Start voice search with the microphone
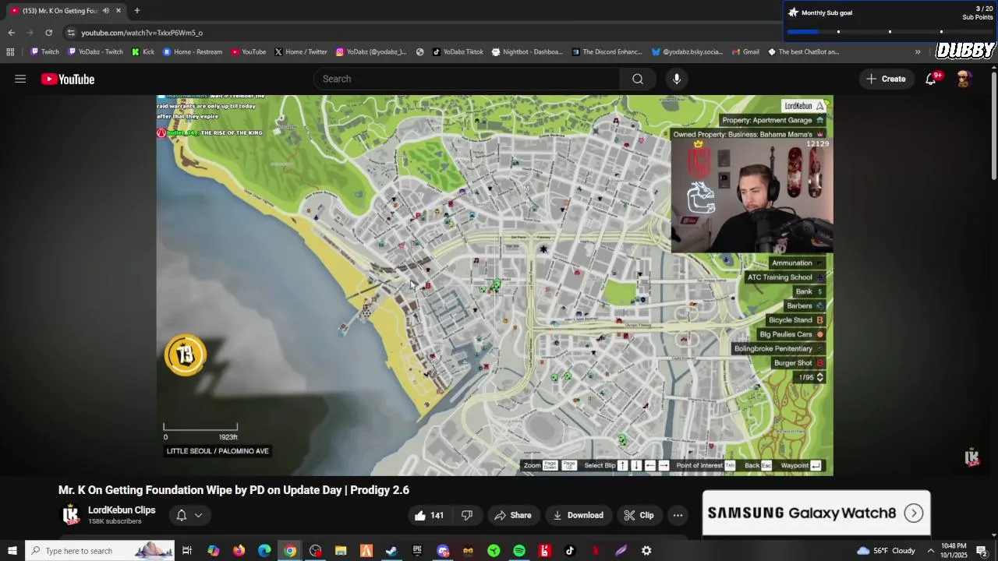This screenshot has height=561, width=998. coord(677,79)
